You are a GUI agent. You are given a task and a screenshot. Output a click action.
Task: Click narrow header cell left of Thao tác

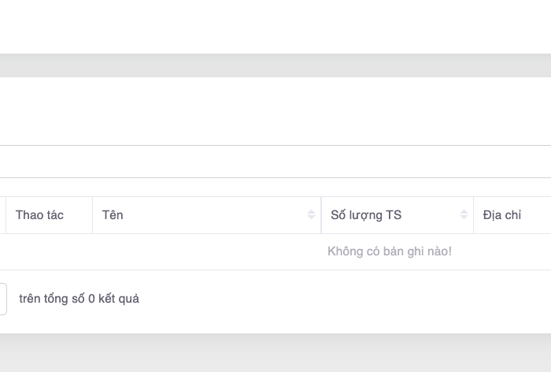coord(2,215)
